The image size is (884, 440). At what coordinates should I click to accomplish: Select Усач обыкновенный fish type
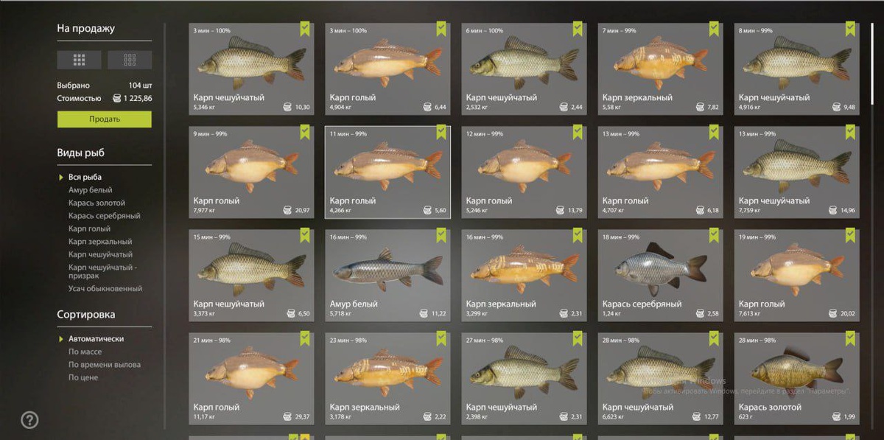pyautogui.click(x=105, y=289)
